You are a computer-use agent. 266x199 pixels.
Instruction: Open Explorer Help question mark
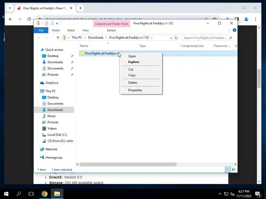tap(235, 30)
